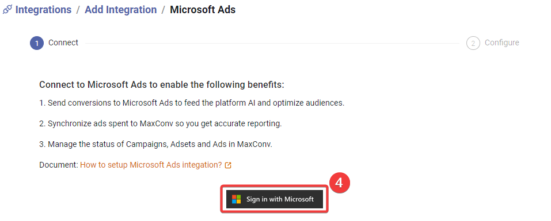This screenshot has height=221, width=551.
Task: Click the step 1 numbered circle
Action: (x=36, y=43)
